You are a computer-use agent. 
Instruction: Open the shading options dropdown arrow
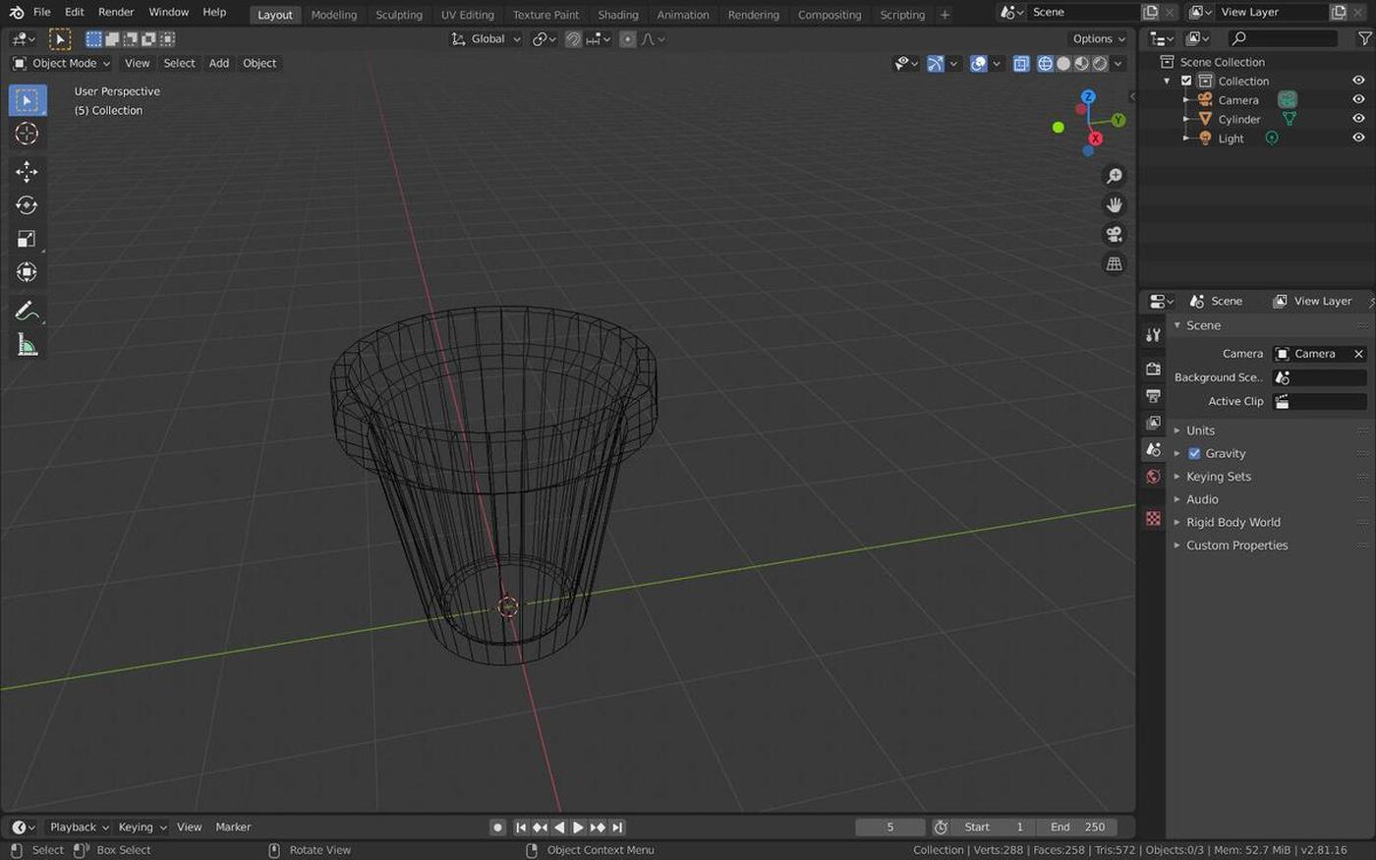1118,64
